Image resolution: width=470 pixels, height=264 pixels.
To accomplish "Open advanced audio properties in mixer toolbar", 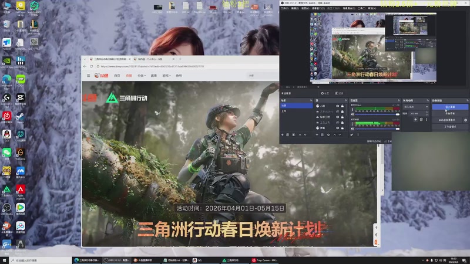I will click(x=352, y=135).
